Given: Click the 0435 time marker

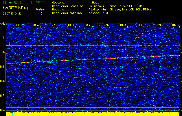Looking at the screenshot, I should 88,25.
